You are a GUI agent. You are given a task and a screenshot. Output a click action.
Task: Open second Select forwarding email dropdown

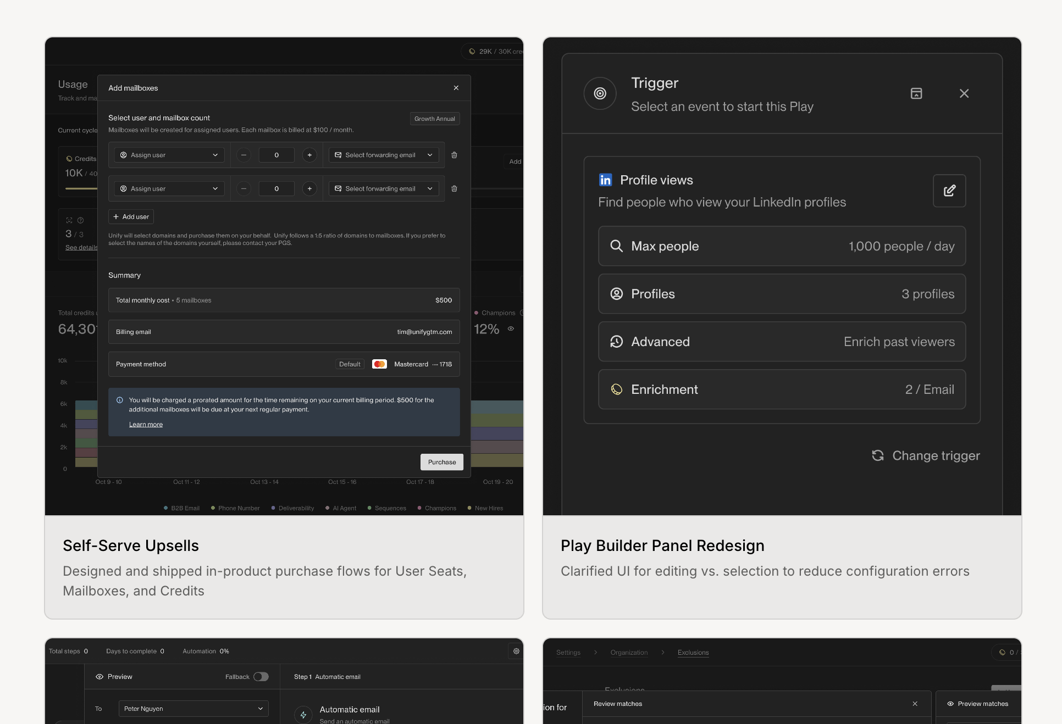pos(384,188)
